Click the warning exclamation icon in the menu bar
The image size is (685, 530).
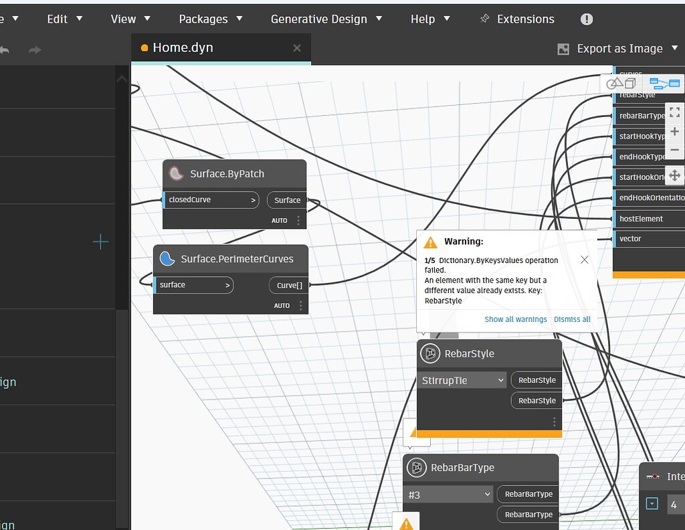point(587,19)
